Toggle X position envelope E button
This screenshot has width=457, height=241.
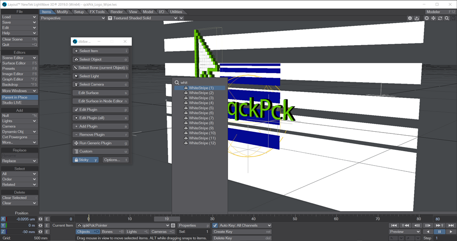click(46, 219)
